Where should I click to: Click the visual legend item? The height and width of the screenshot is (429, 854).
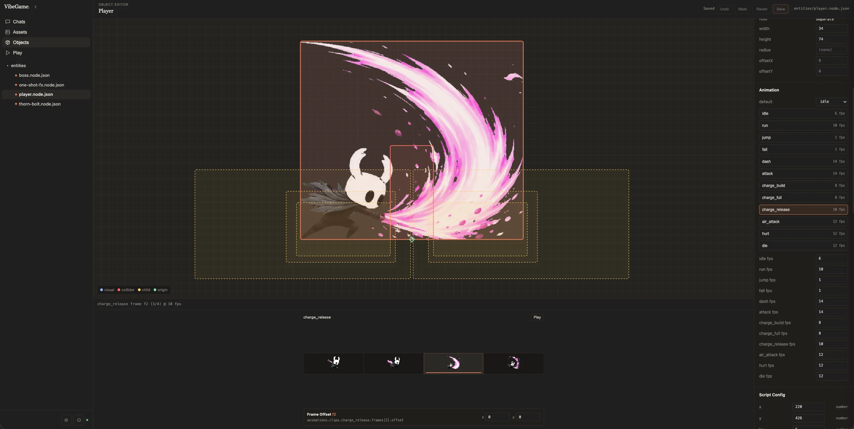[x=107, y=290]
